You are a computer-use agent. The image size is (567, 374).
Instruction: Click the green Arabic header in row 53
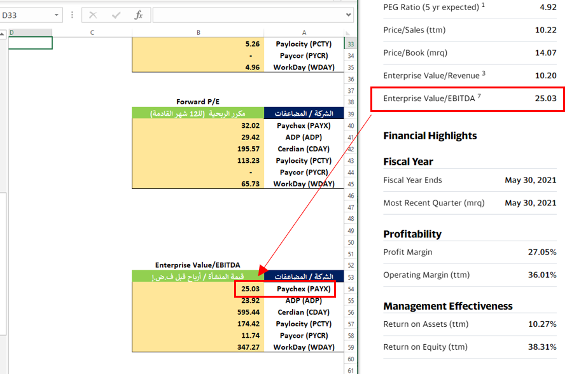pos(198,277)
